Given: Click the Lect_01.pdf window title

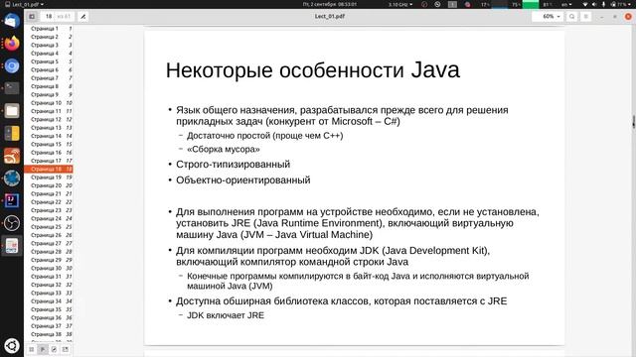Looking at the screenshot, I should point(330,17).
